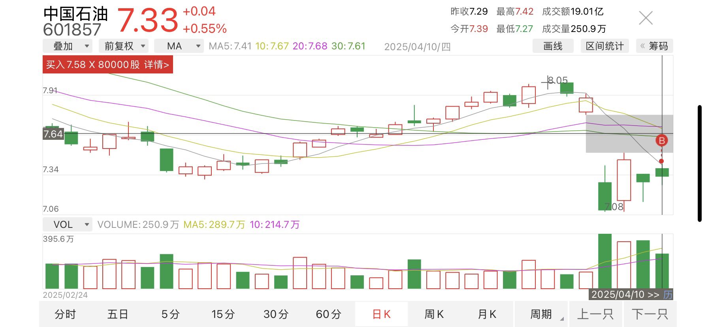Click the 2025/02/24 start date label

(x=65, y=295)
